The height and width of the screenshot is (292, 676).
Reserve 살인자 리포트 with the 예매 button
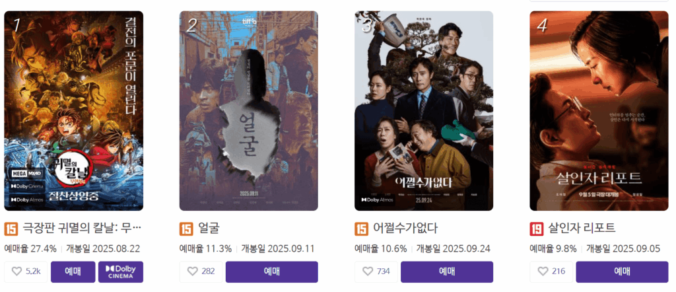(x=622, y=272)
